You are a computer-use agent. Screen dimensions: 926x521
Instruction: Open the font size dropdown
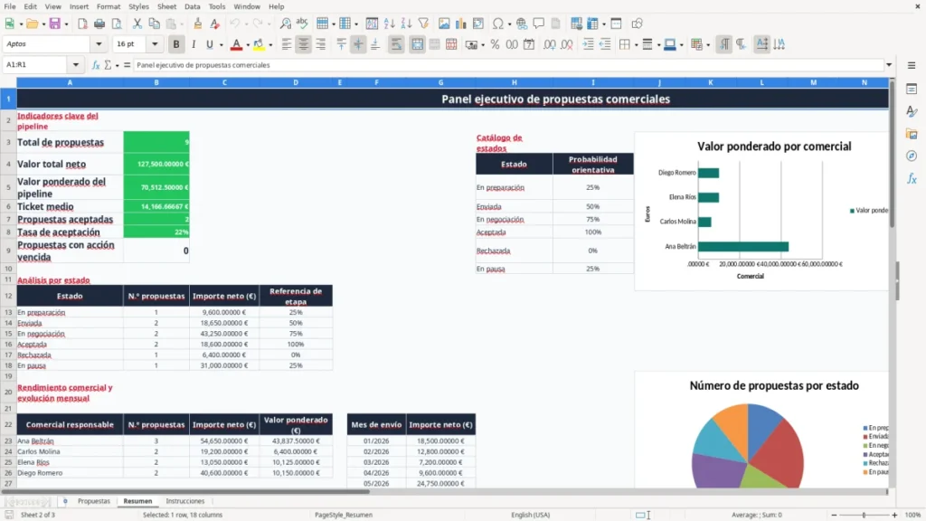pyautogui.click(x=155, y=43)
